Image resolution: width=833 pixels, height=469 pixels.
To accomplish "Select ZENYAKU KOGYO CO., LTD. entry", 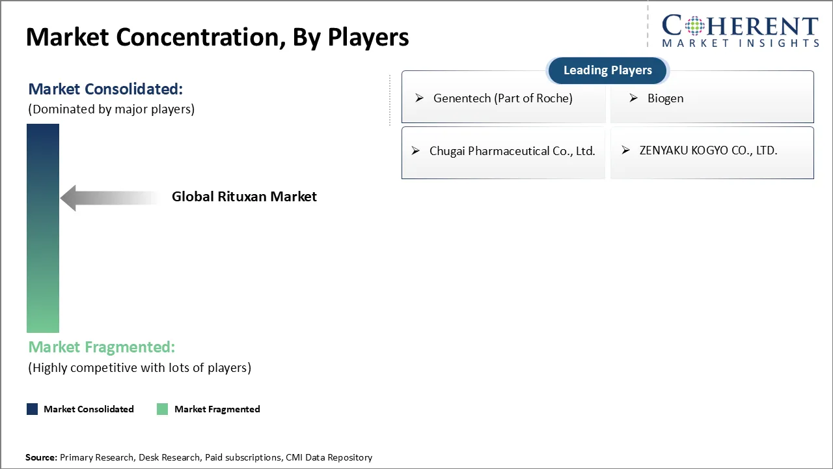I will (x=708, y=150).
